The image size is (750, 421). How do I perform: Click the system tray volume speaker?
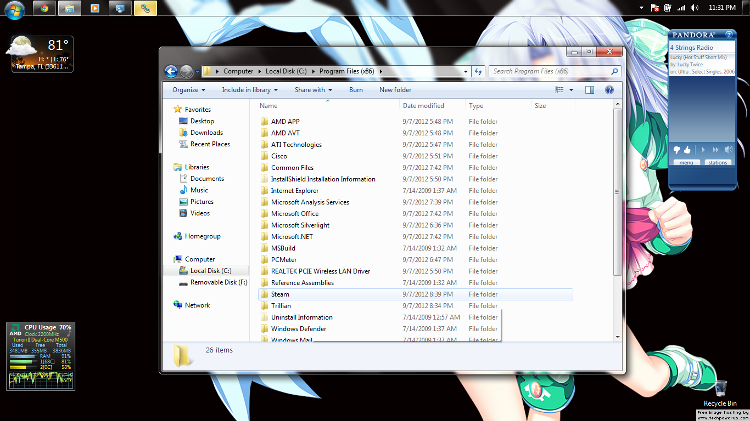point(695,8)
